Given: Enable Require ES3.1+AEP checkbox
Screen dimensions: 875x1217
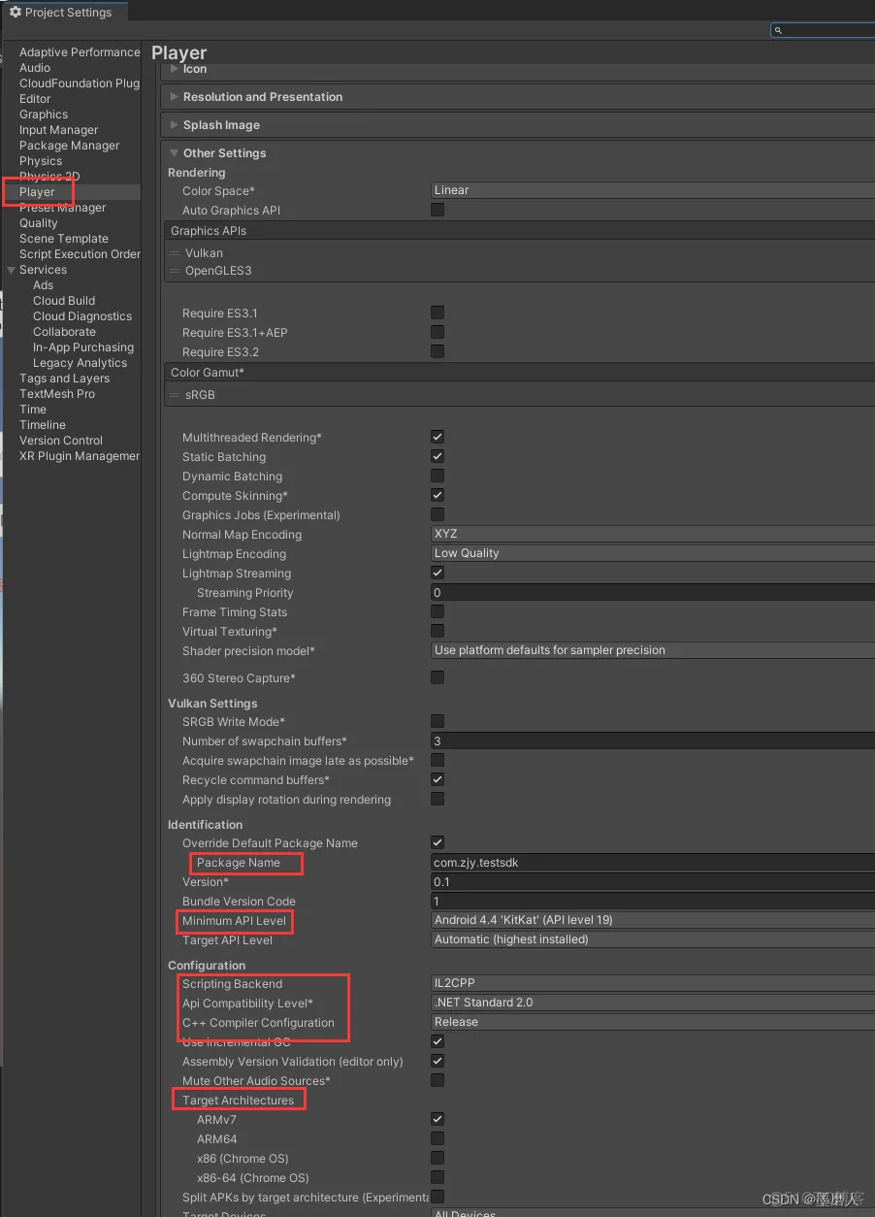Looking at the screenshot, I should (437, 332).
